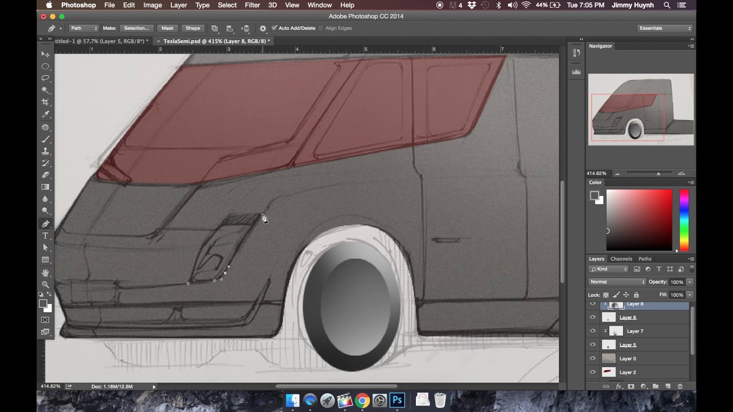The height and width of the screenshot is (412, 733).
Task: Open the Normal blend mode dropdown
Action: pyautogui.click(x=617, y=282)
